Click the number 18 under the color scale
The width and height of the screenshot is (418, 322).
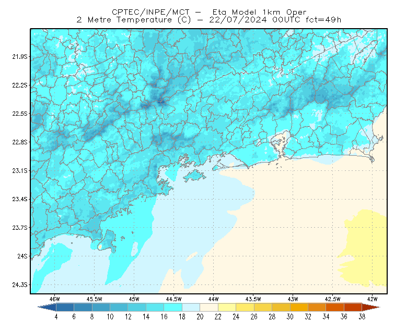(182, 317)
